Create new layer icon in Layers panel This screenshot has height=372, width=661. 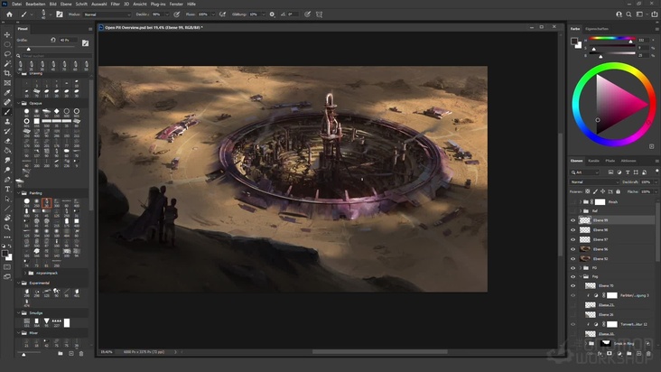(x=638, y=354)
